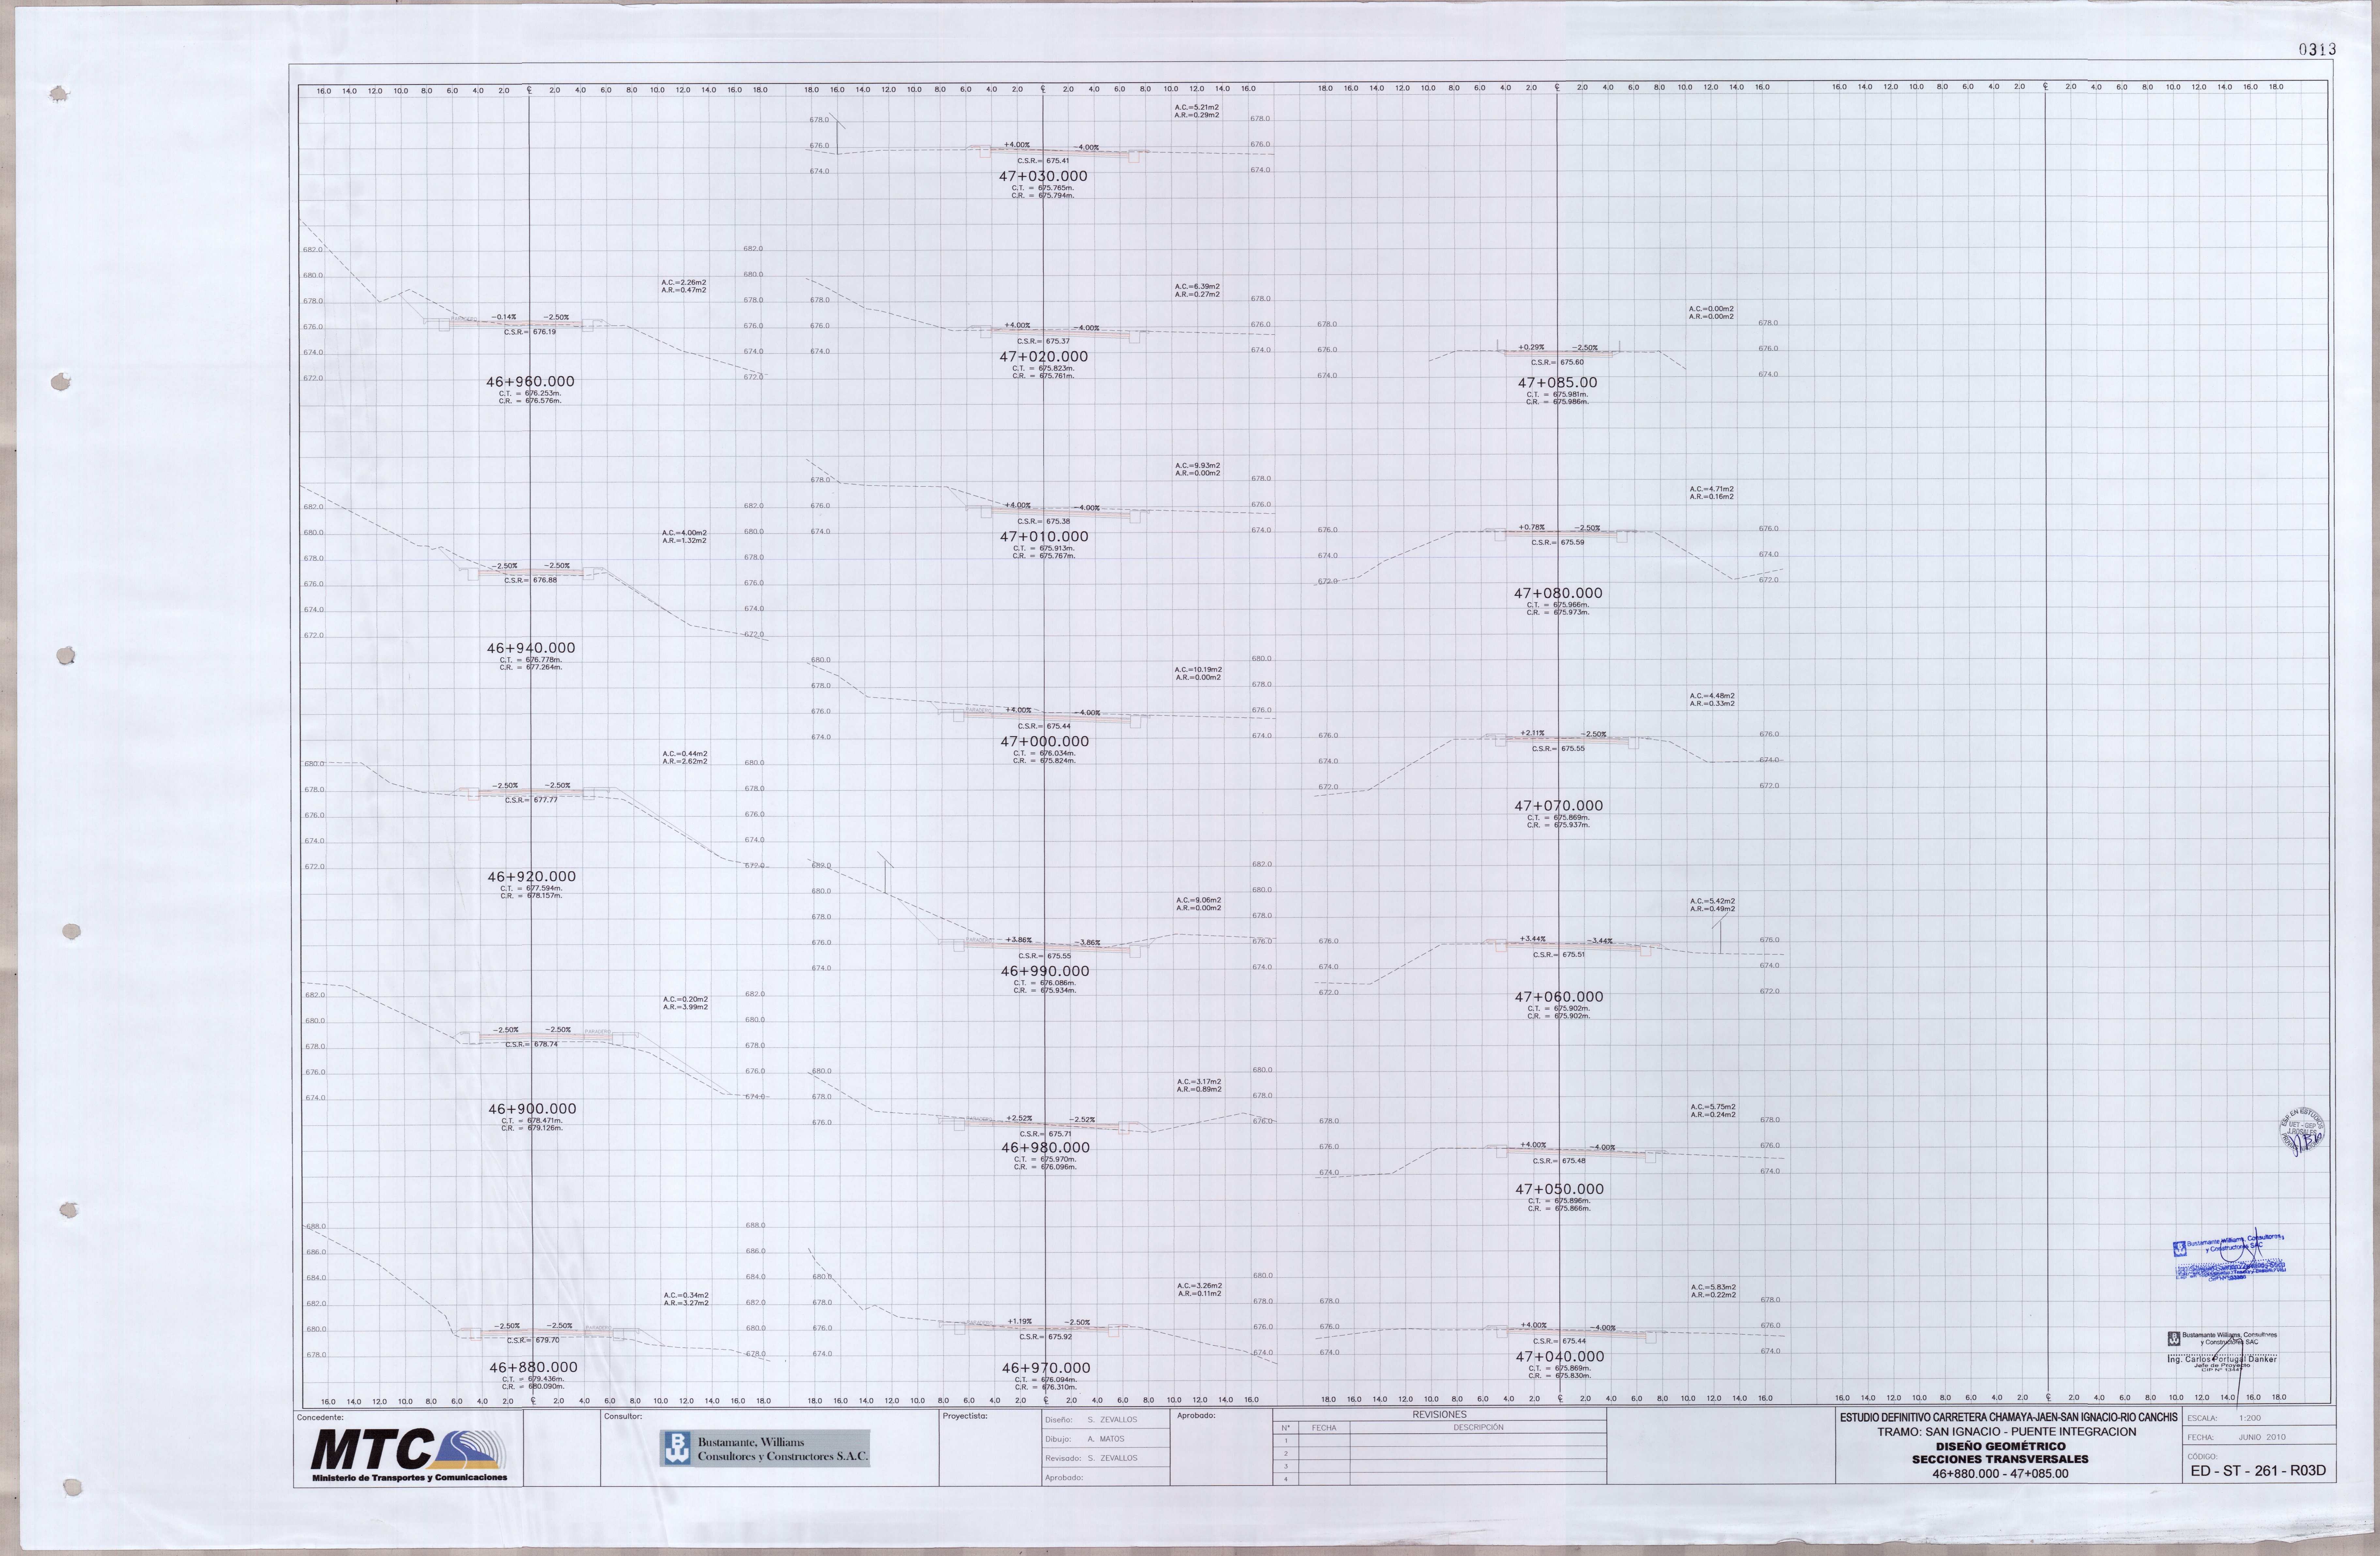The image size is (2380, 1556).
Task: Select station label 46+900.000
Action: pos(532,1109)
